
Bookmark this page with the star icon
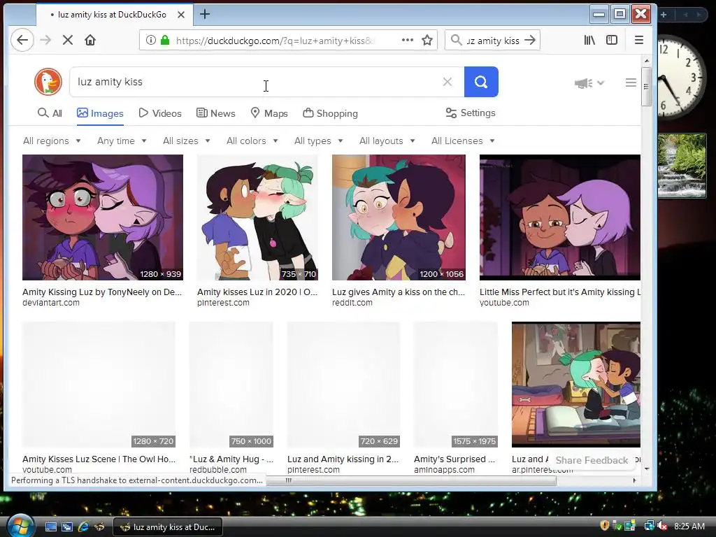click(427, 40)
